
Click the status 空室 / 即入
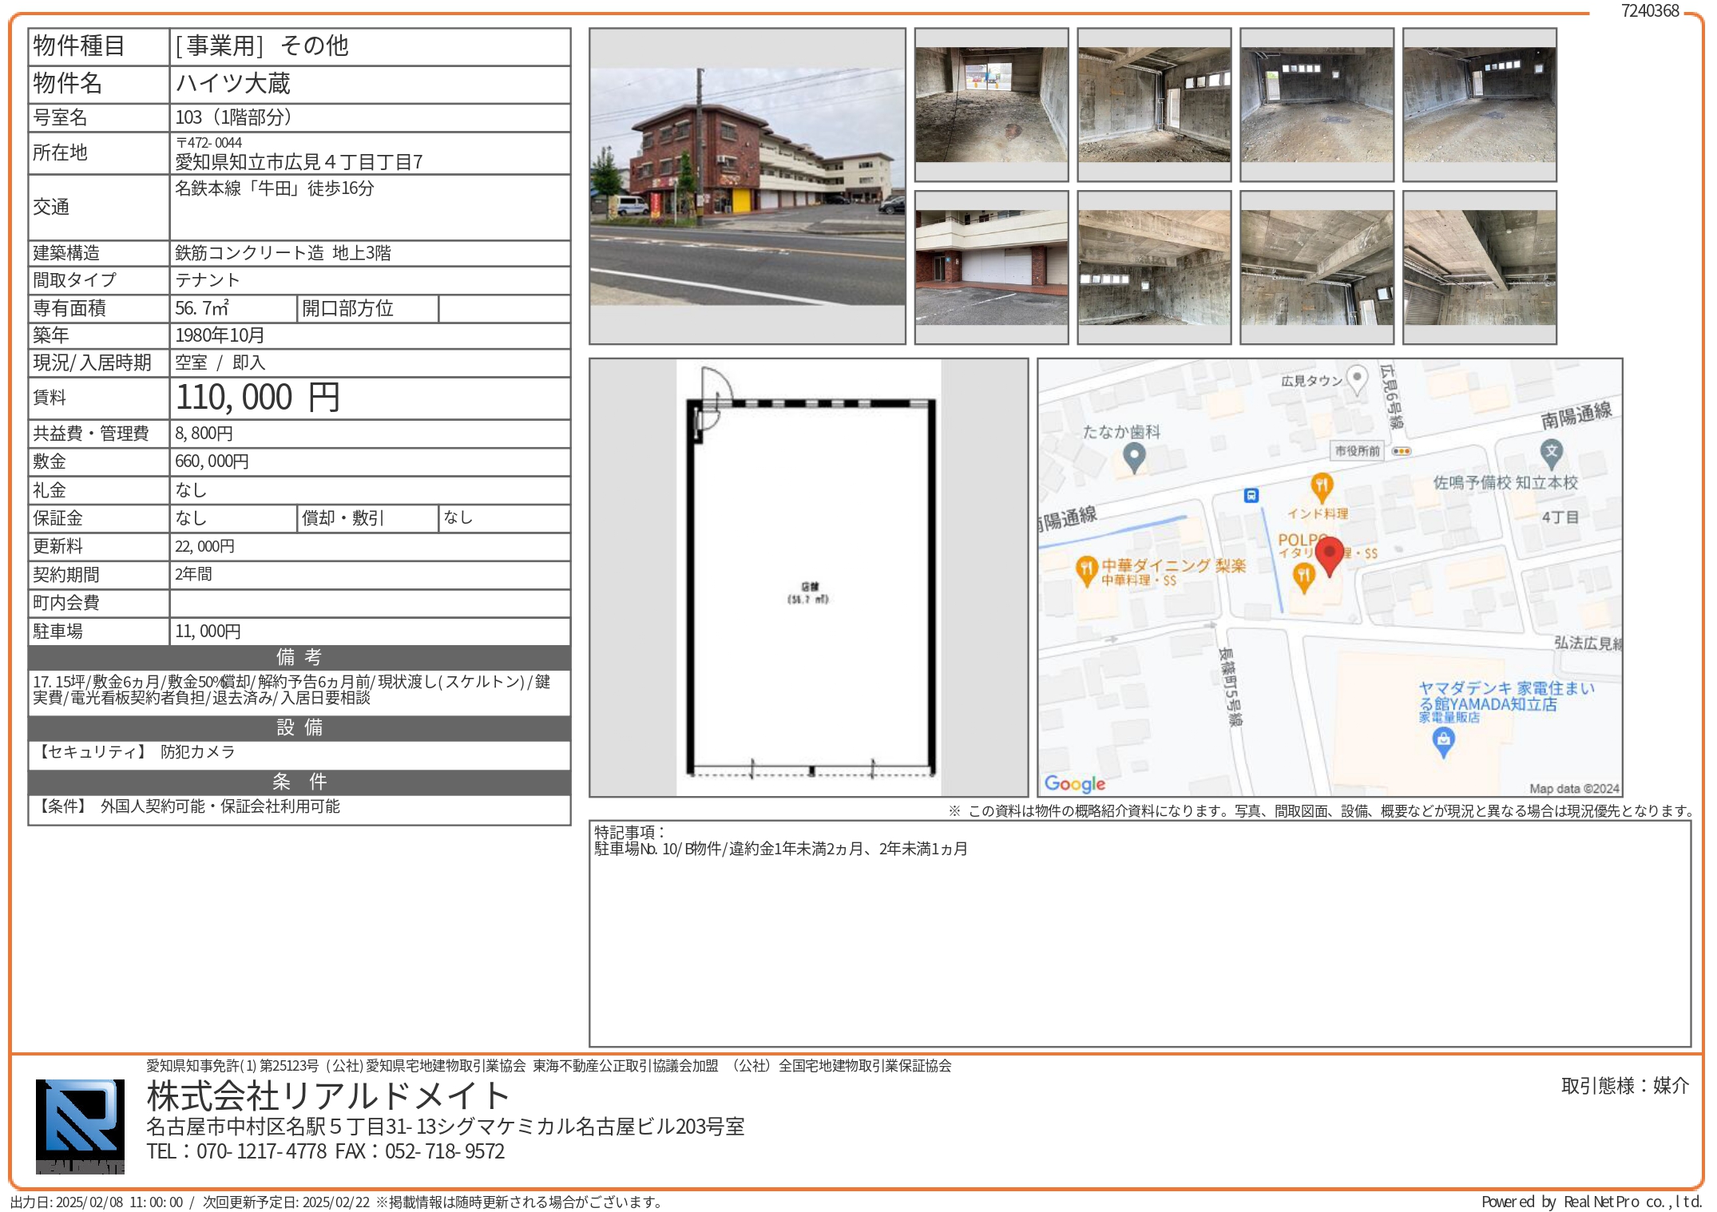[220, 362]
